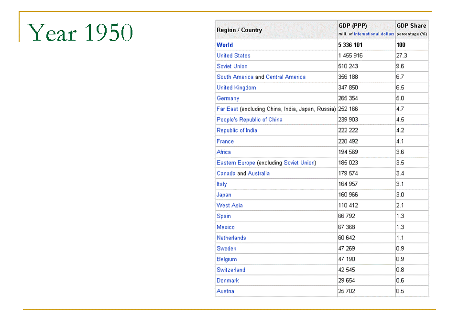Click the Republic of India link
Image resolution: width=459 pixels, height=316 pixels.
pos(237,131)
